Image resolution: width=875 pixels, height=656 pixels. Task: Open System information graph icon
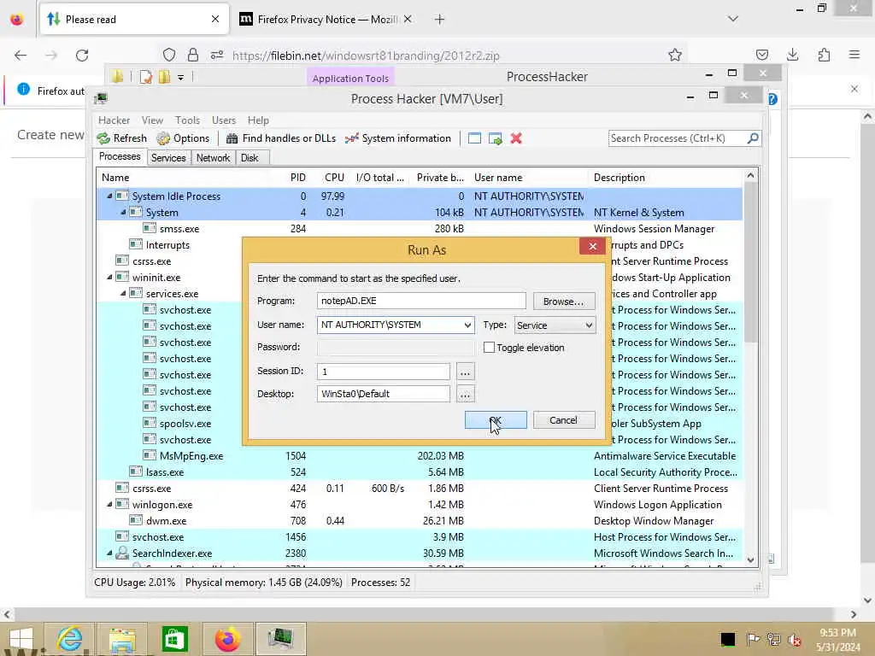[x=351, y=138]
